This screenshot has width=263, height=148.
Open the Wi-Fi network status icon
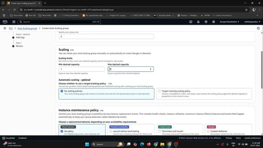(x=239, y=144)
